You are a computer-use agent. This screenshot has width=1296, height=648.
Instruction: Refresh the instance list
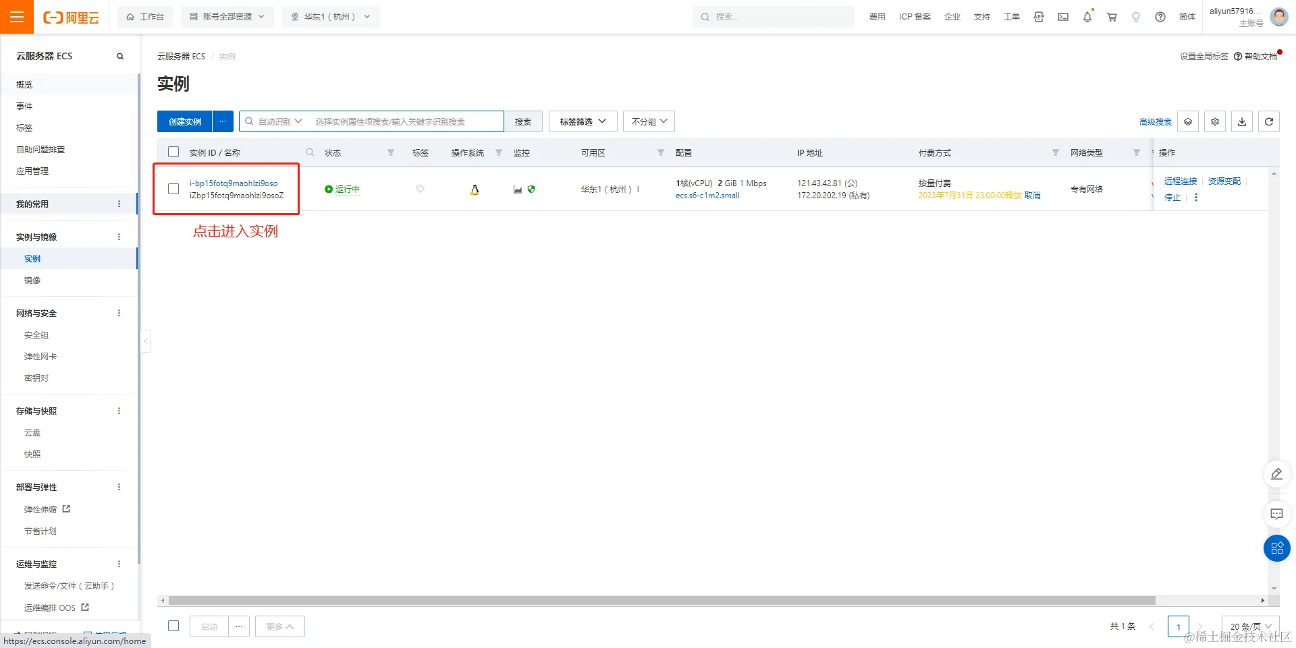click(x=1269, y=121)
